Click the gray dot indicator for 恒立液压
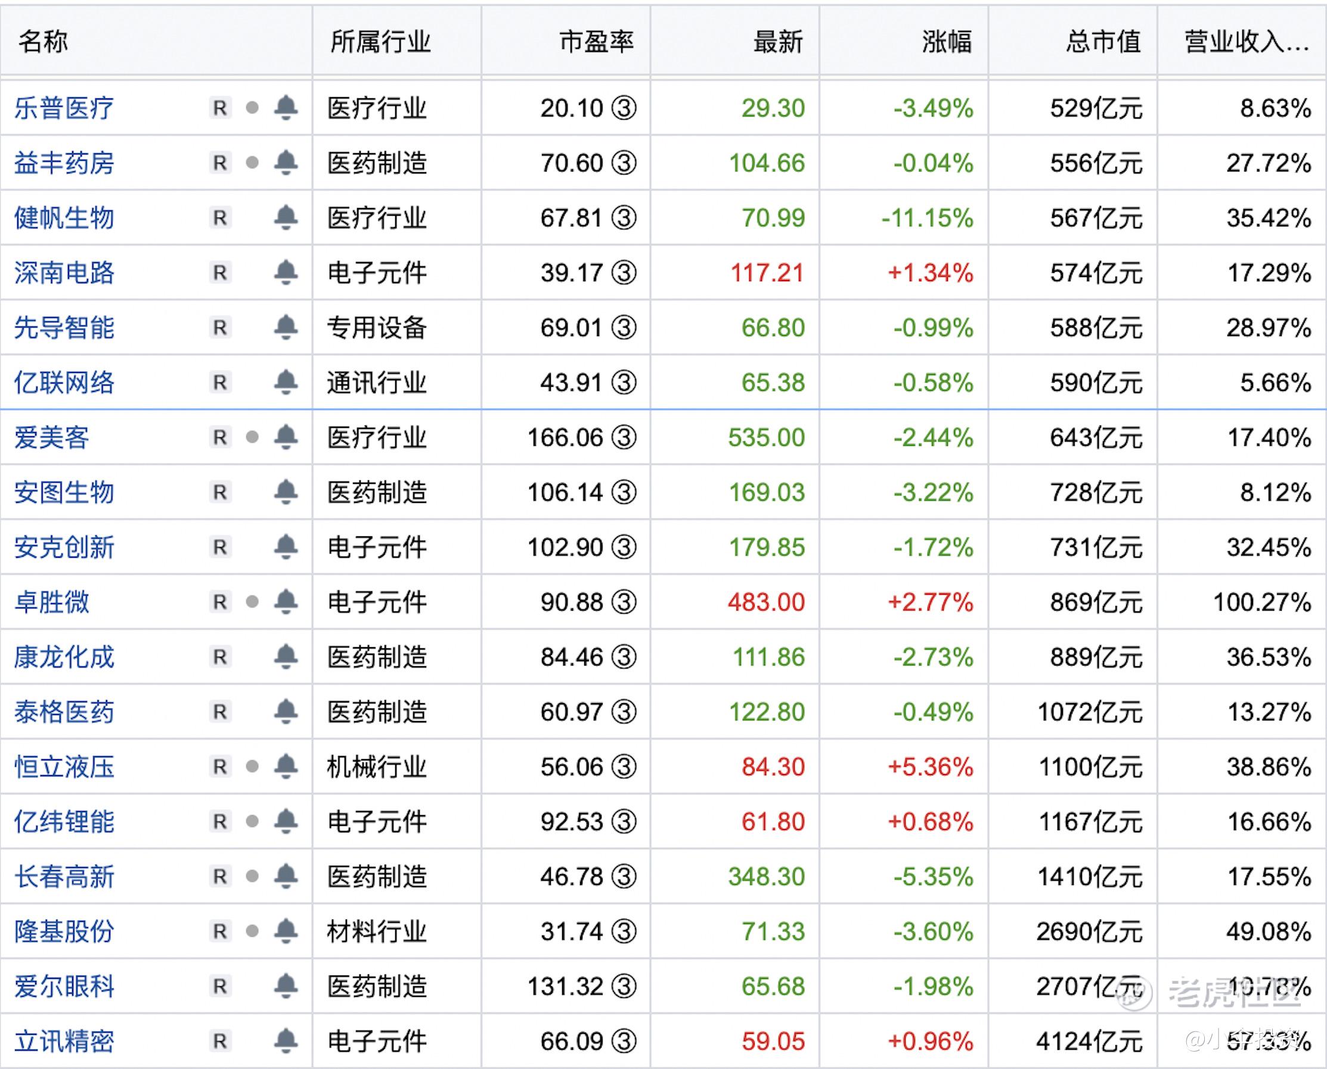This screenshot has height=1069, width=1327. click(252, 766)
